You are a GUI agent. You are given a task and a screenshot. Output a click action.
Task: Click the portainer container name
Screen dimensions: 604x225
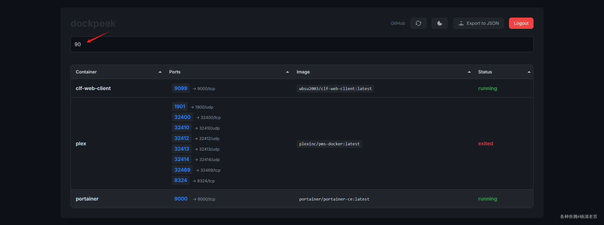pyautogui.click(x=87, y=199)
